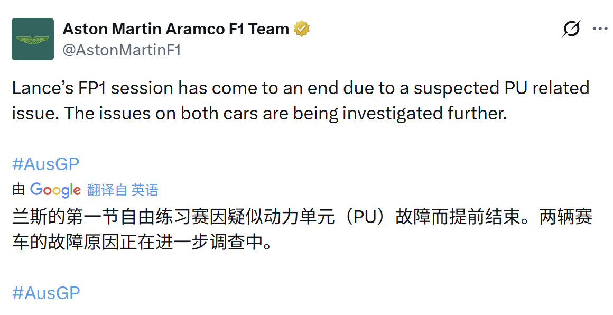
Task: Open the #AusGP hashtag below the translation
Action: click(45, 293)
